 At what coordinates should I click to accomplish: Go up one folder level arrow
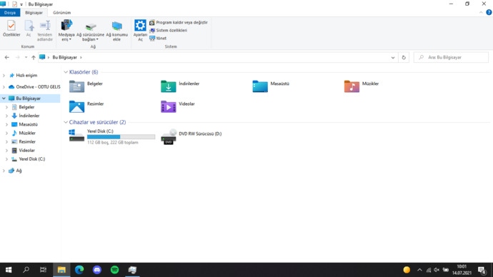click(34, 58)
